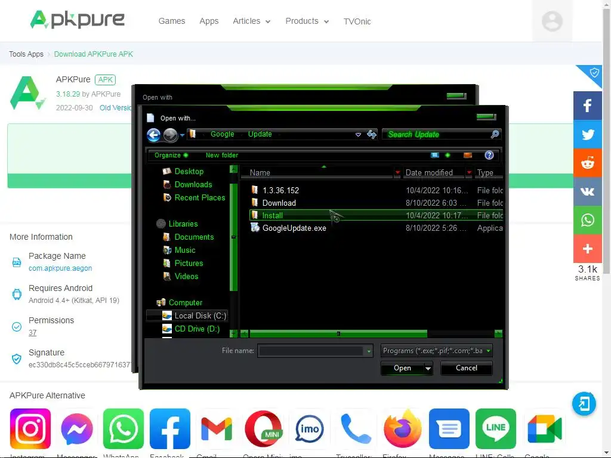Refresh the Update folder listing
This screenshot has width=611, height=458.
click(x=372, y=134)
